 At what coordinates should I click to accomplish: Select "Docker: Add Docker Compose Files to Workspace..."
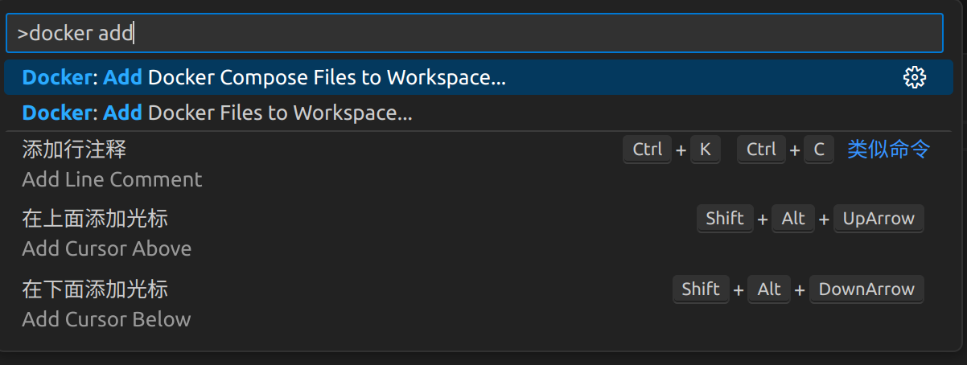(479, 78)
